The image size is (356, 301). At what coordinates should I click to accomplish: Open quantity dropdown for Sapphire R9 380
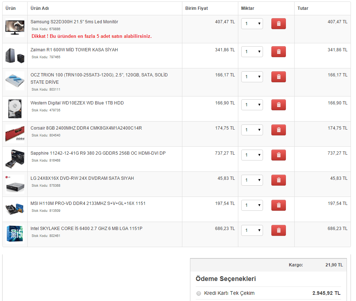(x=252, y=155)
